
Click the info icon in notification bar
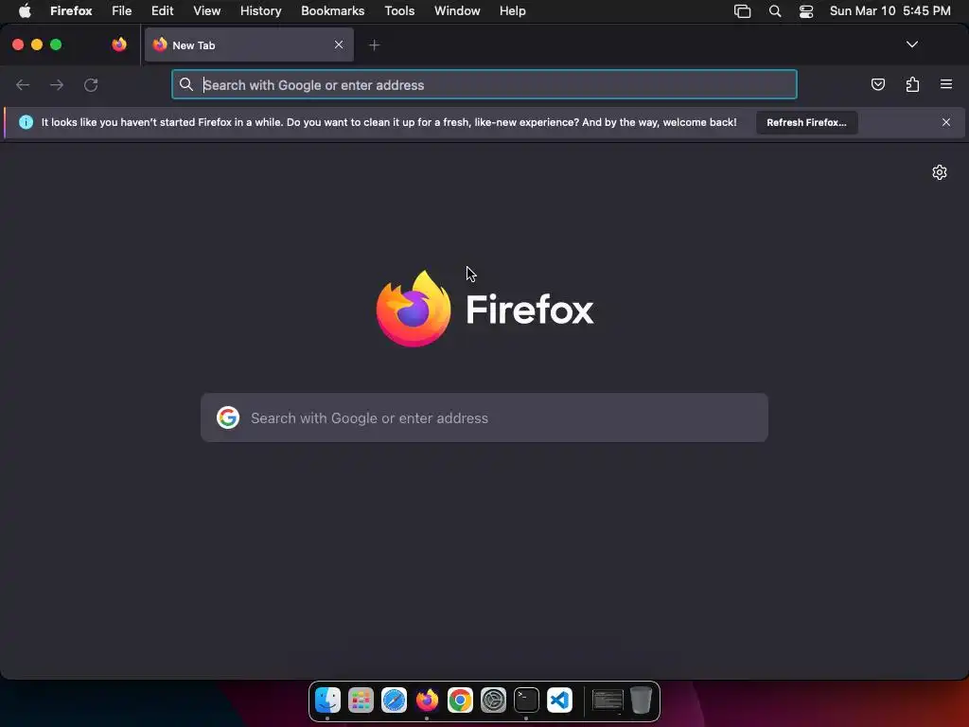pyautogui.click(x=26, y=122)
